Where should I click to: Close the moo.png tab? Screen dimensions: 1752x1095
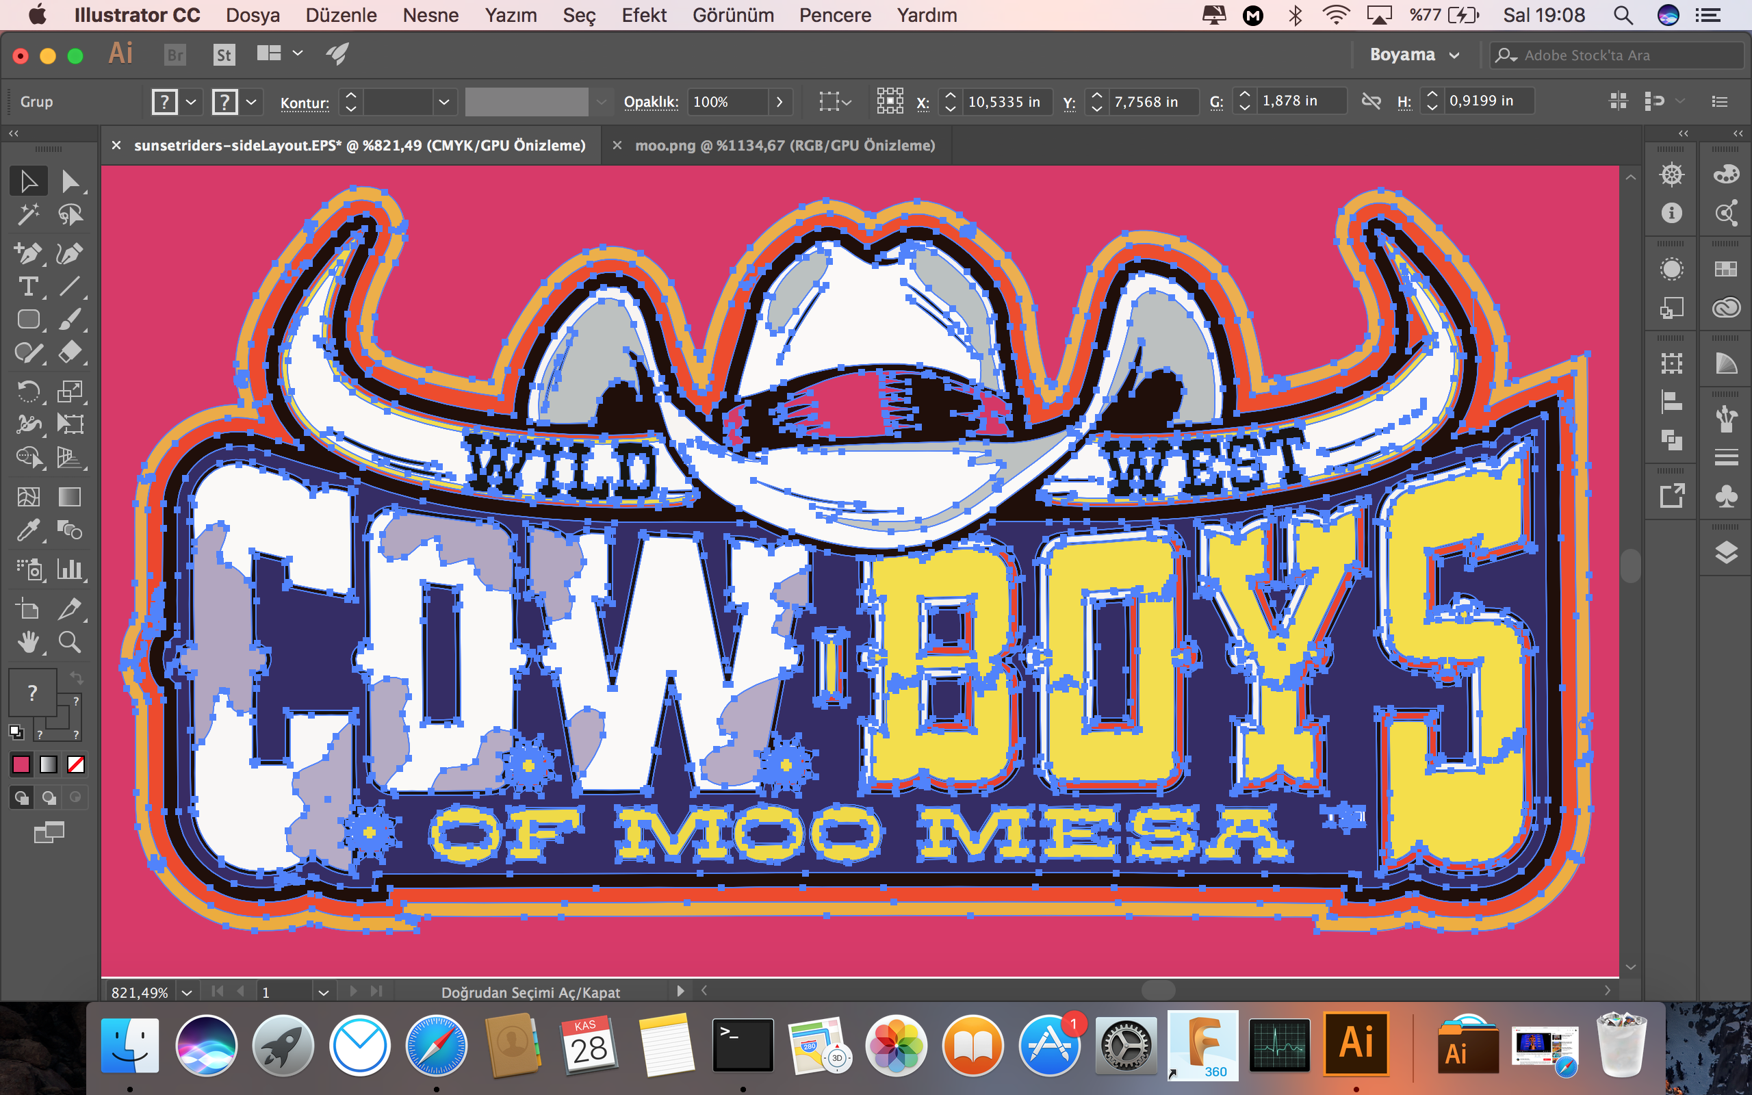617,146
